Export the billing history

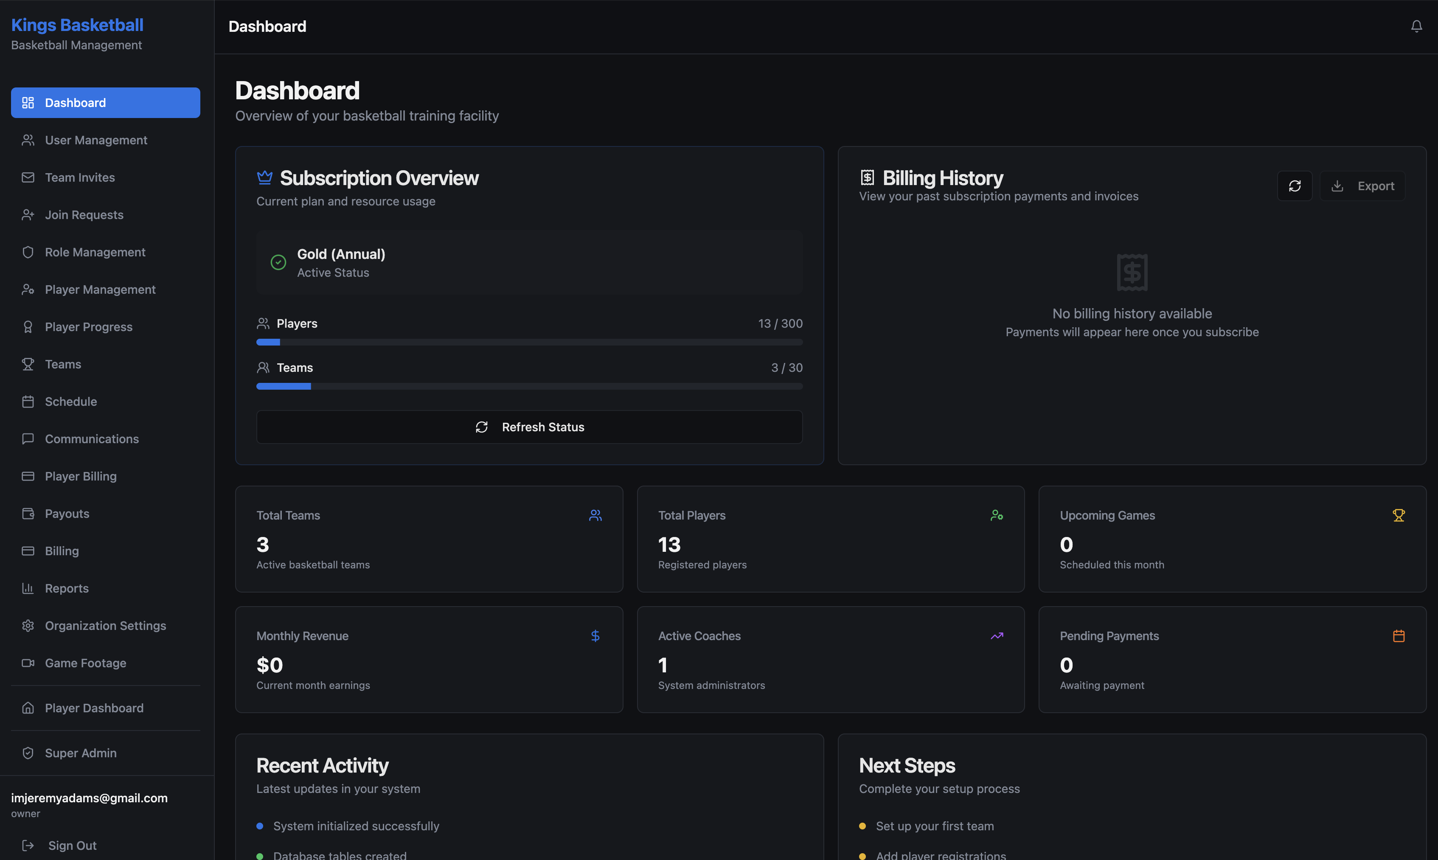[1362, 185]
